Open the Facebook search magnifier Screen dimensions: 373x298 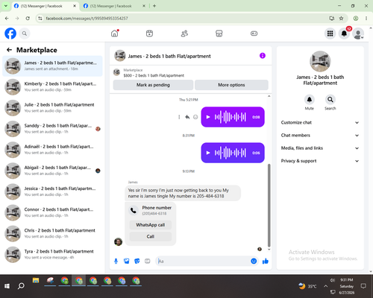(25, 34)
